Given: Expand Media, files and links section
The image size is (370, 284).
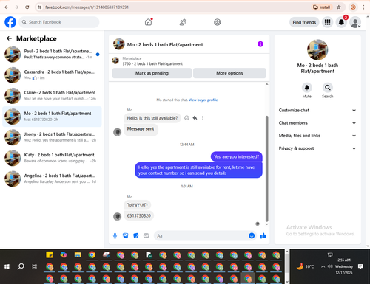Looking at the screenshot, I should click(317, 136).
